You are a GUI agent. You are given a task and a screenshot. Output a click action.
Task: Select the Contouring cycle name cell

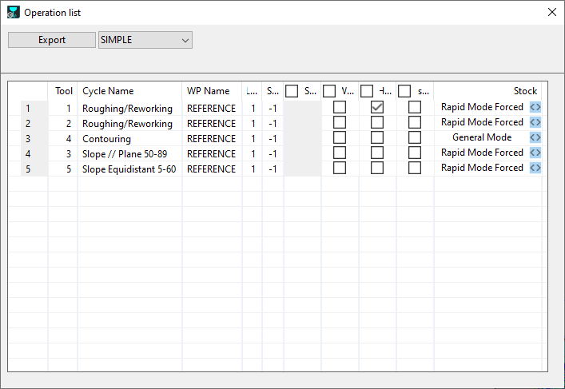pyautogui.click(x=107, y=138)
